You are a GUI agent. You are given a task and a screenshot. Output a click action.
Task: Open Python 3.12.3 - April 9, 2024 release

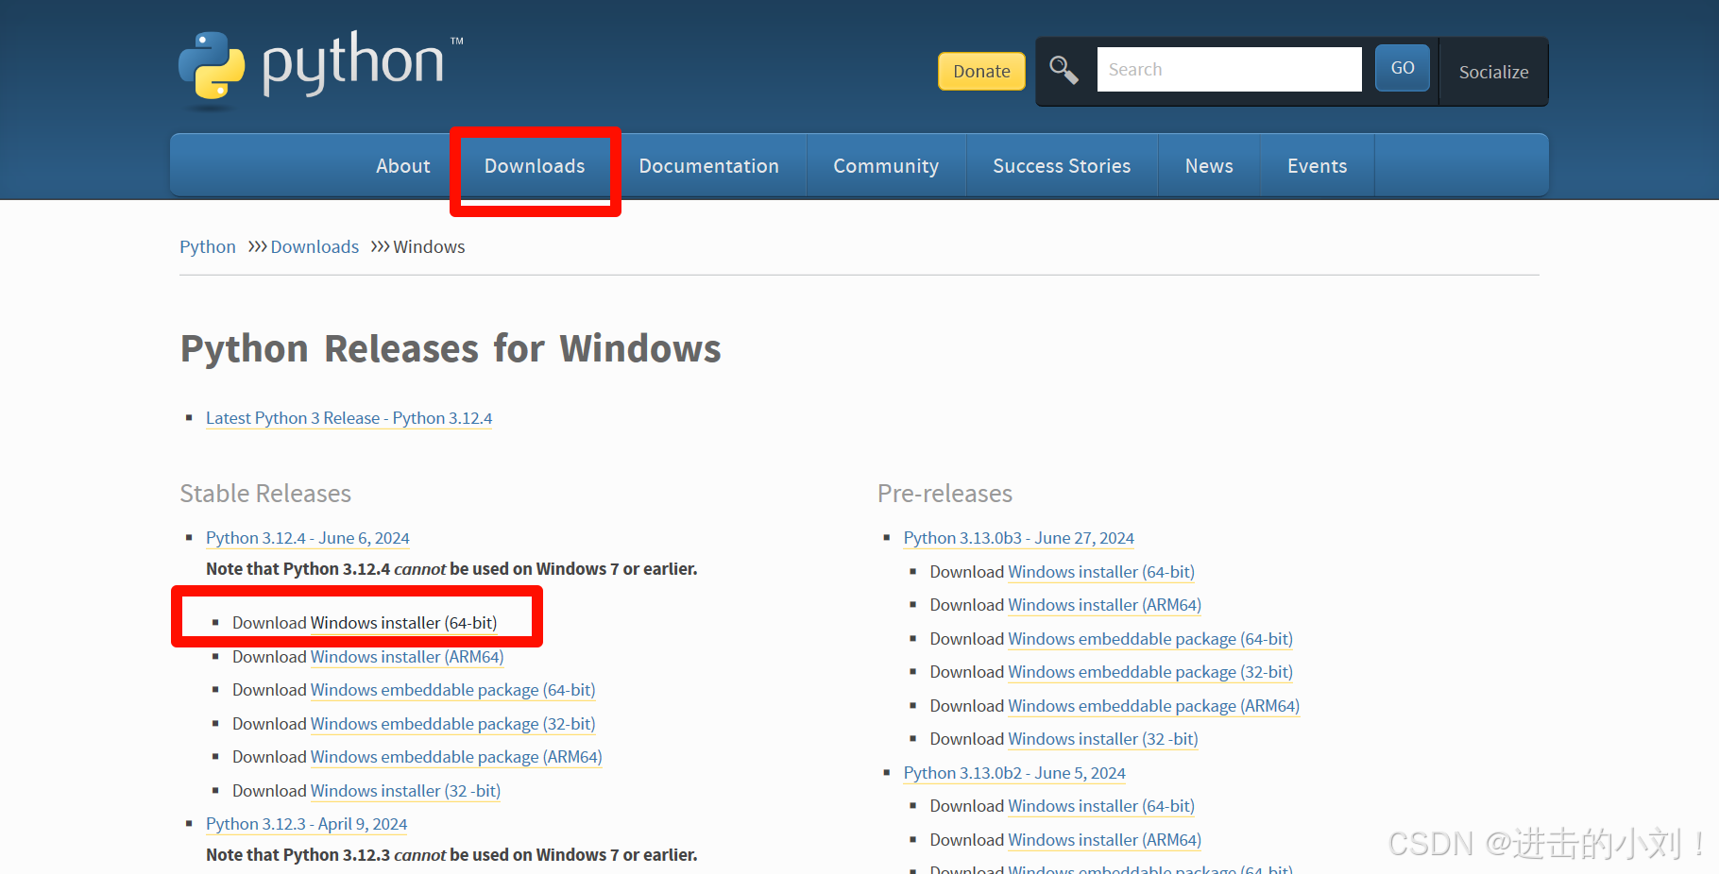tap(307, 824)
